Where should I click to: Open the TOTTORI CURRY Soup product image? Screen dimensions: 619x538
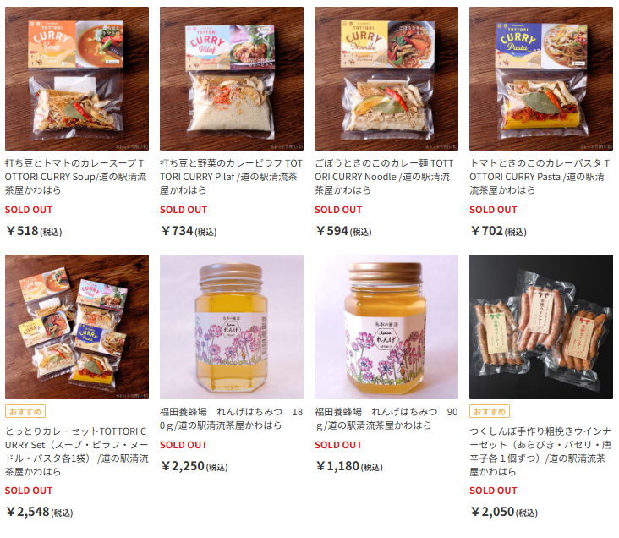77,79
